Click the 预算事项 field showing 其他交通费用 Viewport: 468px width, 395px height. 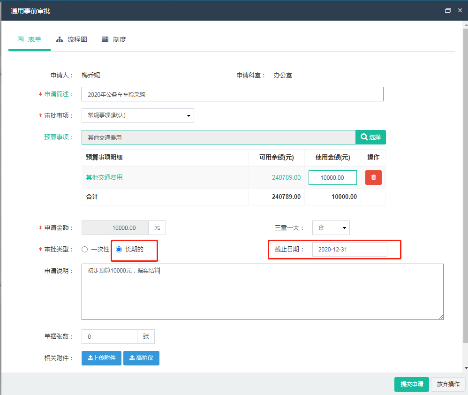219,137
